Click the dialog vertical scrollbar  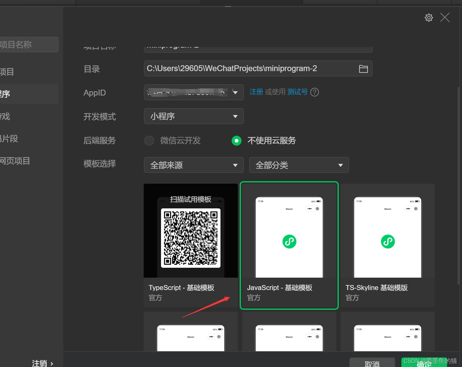[x=459, y=186]
